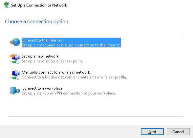
Task: Choose the wireless network computers icon
Action: pos(15,75)
